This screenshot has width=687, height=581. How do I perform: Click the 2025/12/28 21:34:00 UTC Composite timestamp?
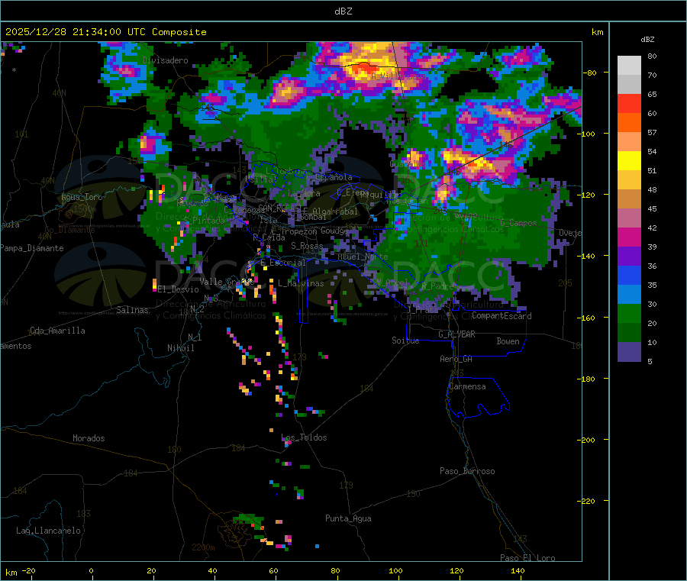click(105, 32)
